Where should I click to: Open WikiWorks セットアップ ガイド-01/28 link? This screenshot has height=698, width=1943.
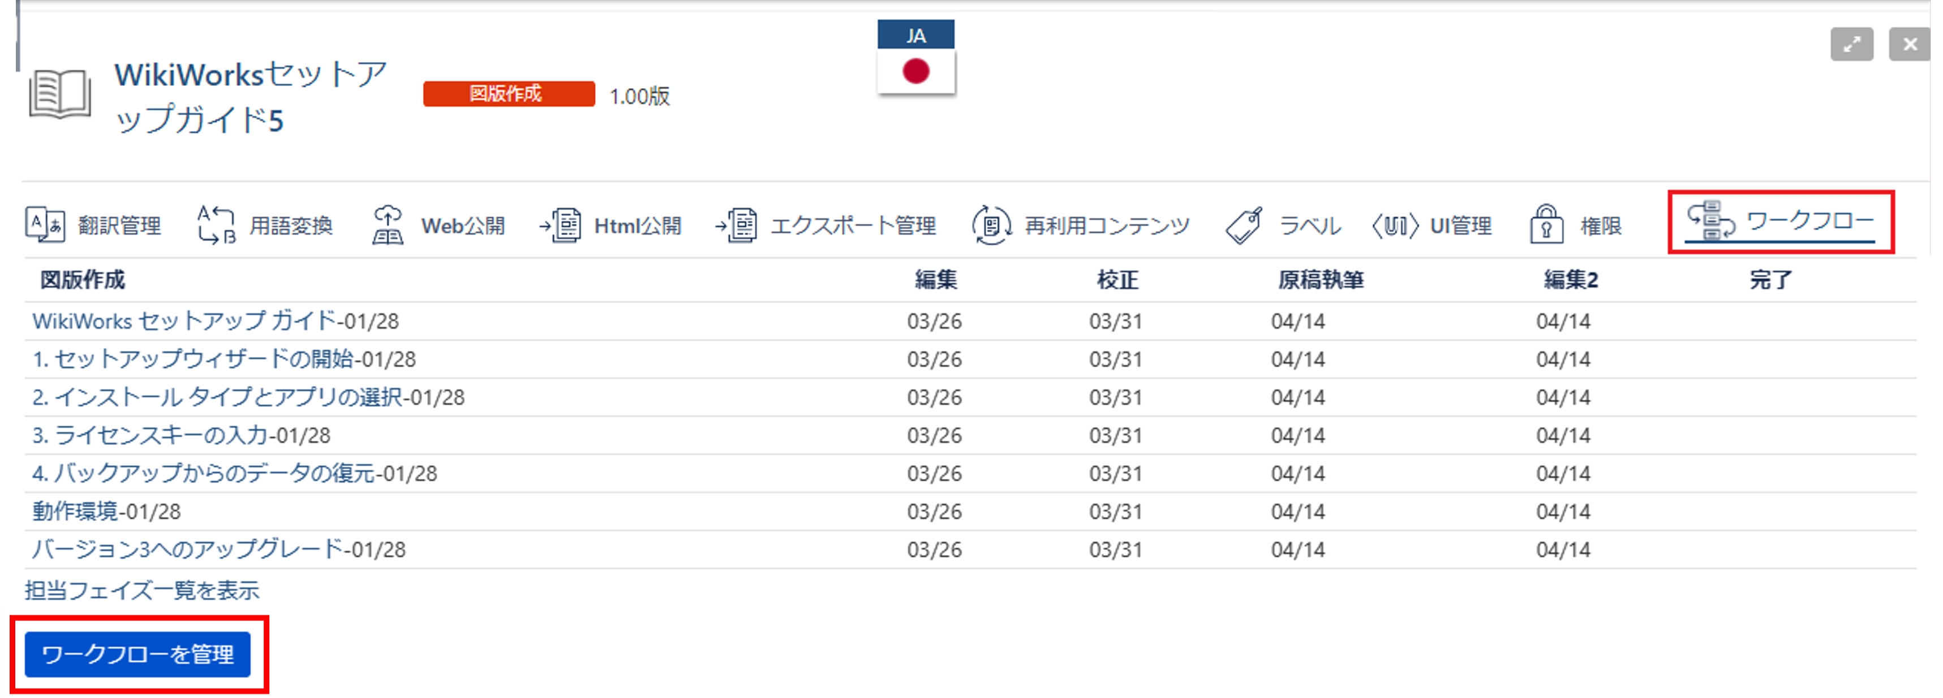216,321
